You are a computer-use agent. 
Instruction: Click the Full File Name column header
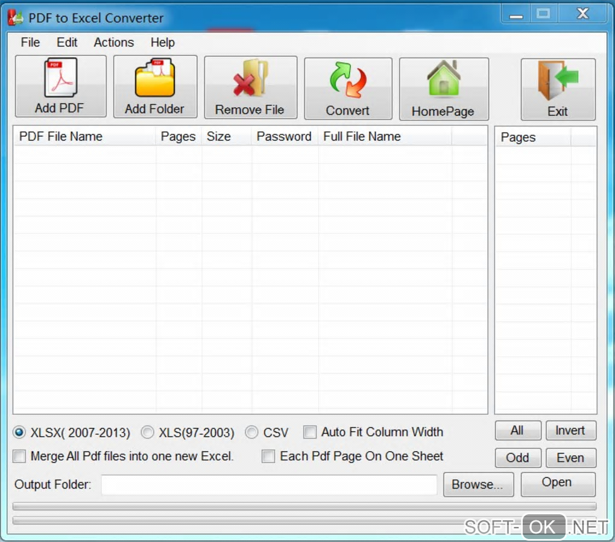click(385, 137)
